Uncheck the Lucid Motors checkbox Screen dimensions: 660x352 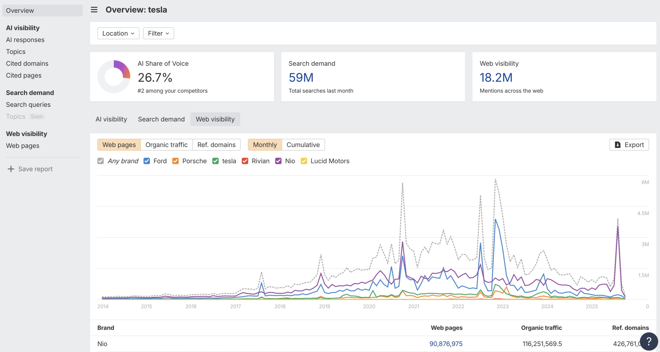pos(304,161)
